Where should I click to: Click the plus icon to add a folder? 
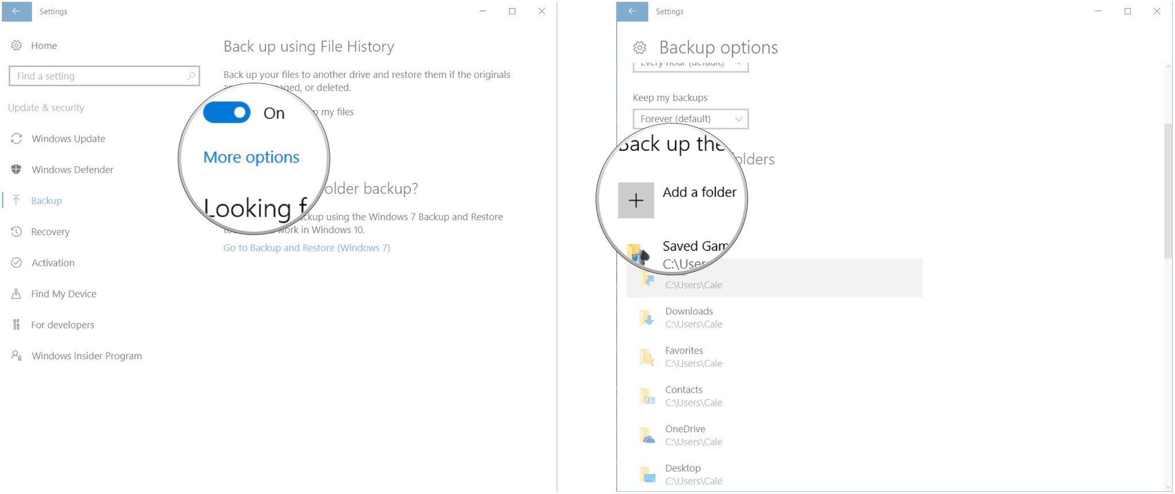coord(636,200)
